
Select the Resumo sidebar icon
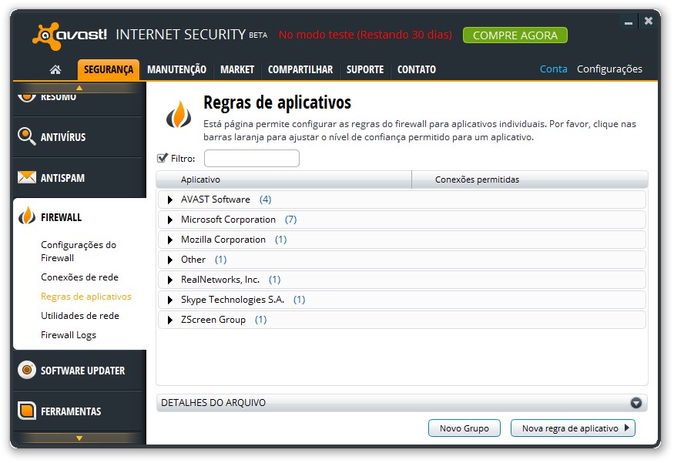pyautogui.click(x=25, y=92)
